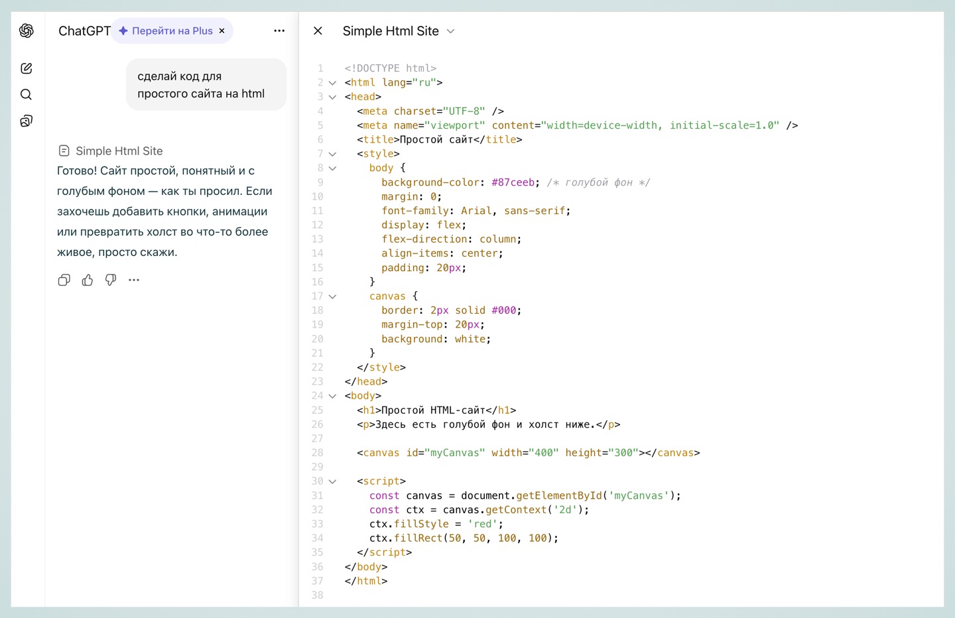
Task: Open chat search with the magnifier icon
Action: pyautogui.click(x=27, y=94)
